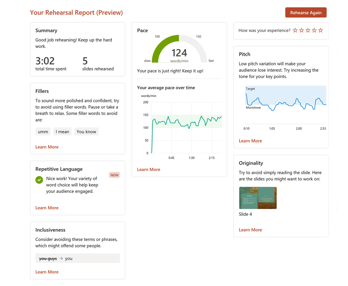348x286 pixels.
Task: Click the 'You know' filler word tag
Action: [x=86, y=132]
